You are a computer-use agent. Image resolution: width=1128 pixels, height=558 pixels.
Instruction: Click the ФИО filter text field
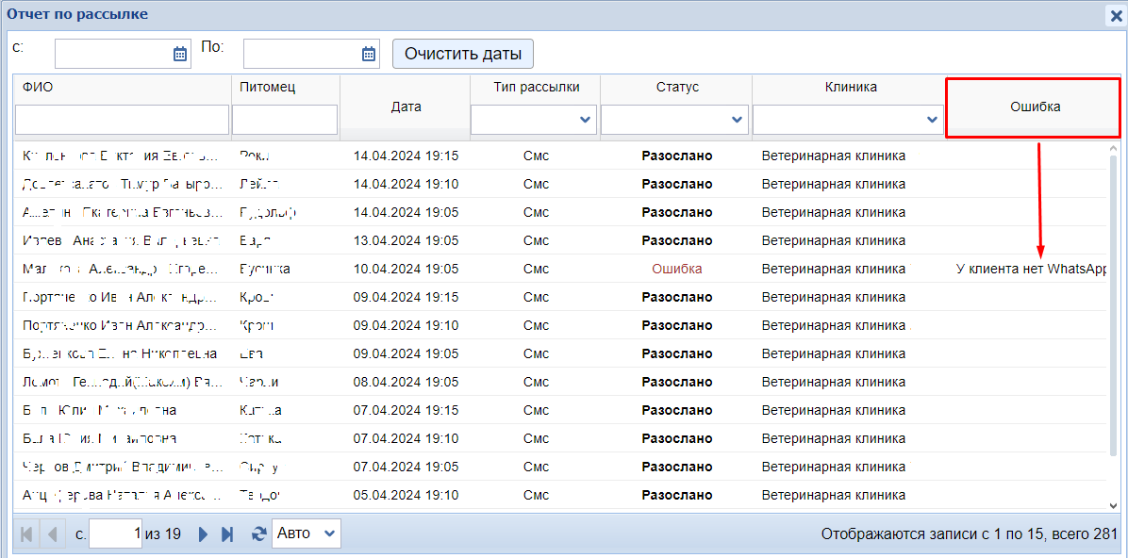122,120
